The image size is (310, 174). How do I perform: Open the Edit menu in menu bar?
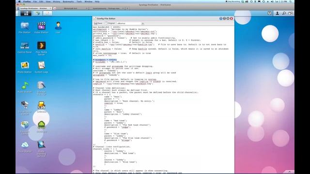[41, 1]
